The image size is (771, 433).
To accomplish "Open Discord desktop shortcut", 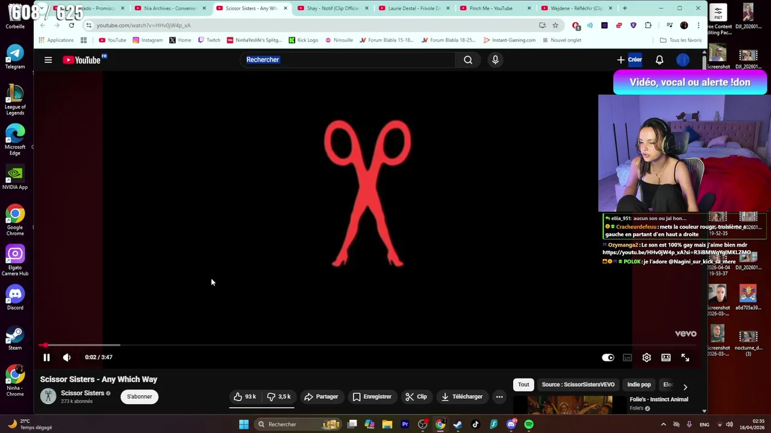I will [15, 298].
